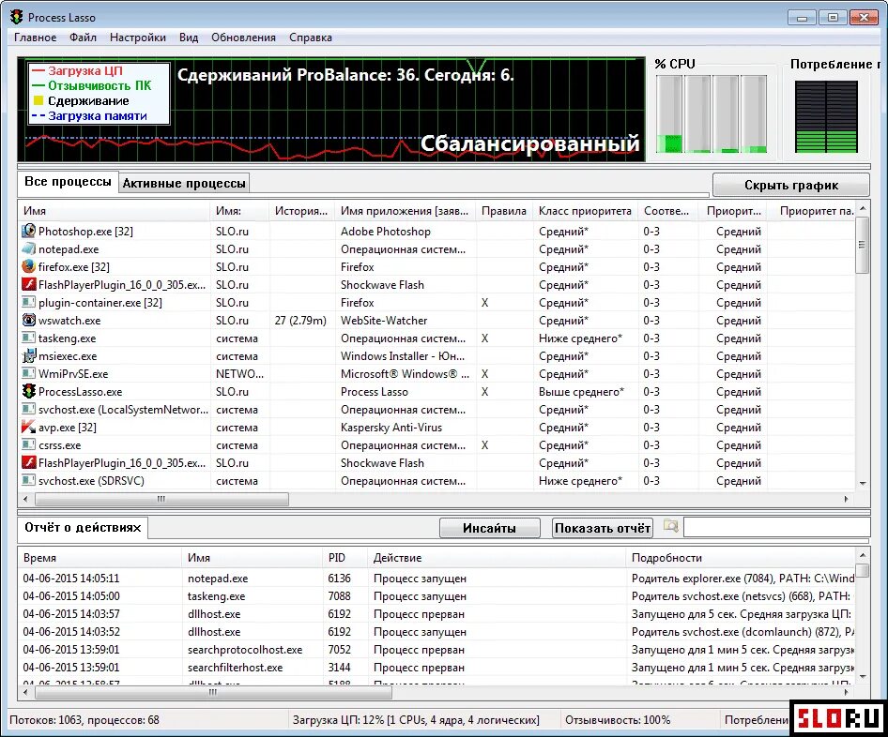The image size is (888, 737).
Task: Click the msiexec.exe installer icon
Action: (x=28, y=355)
